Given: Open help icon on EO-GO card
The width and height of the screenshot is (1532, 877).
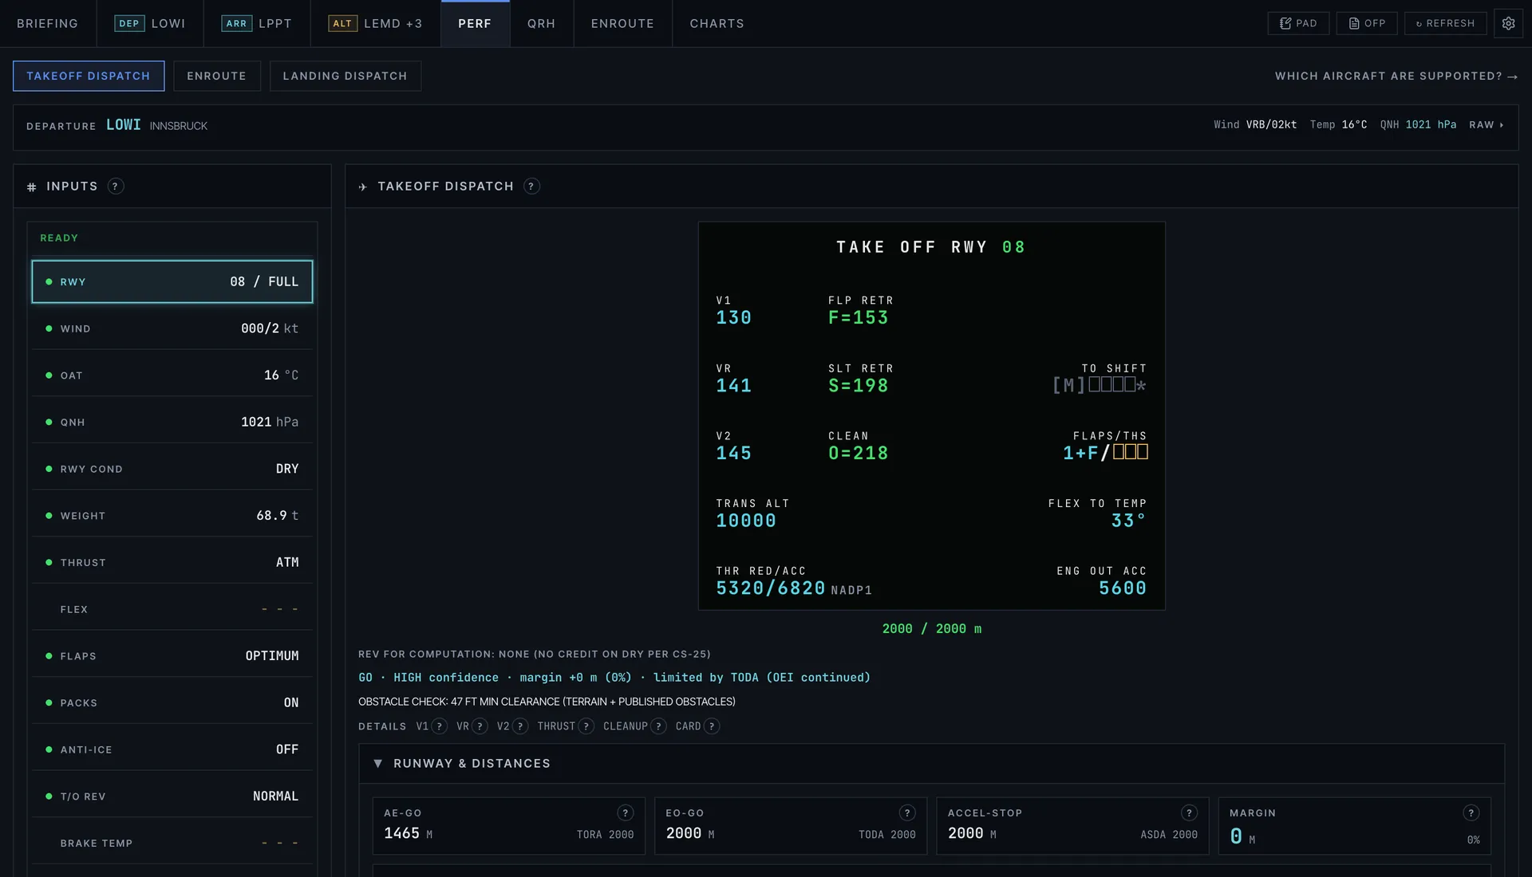Looking at the screenshot, I should 907,813.
